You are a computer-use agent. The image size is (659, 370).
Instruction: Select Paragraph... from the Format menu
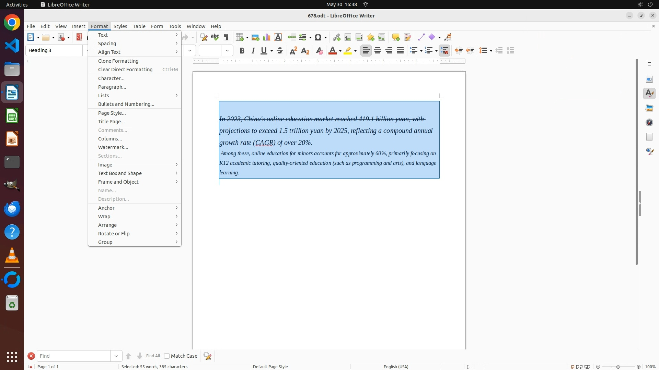(112, 87)
